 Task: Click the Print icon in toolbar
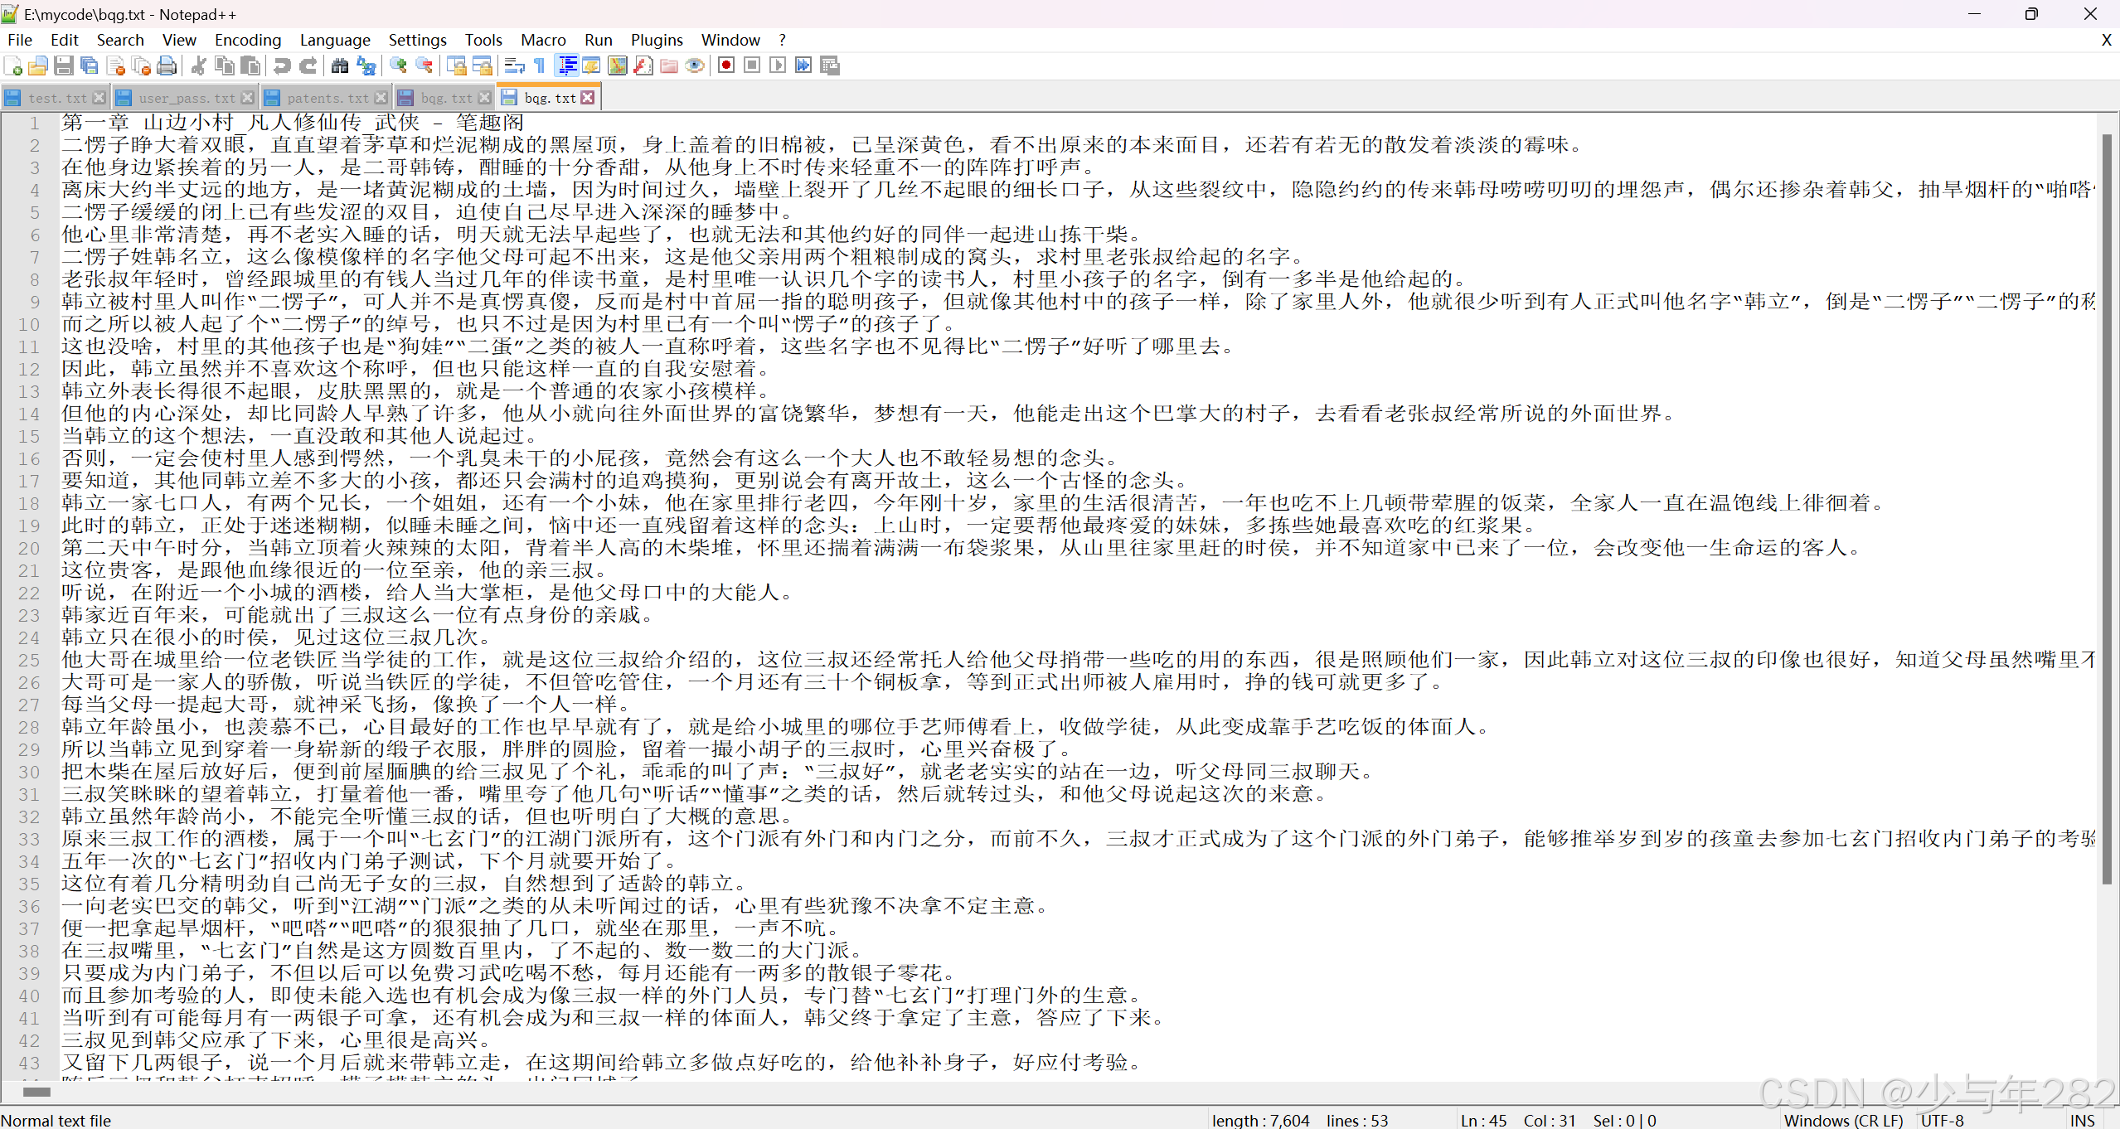tap(167, 65)
